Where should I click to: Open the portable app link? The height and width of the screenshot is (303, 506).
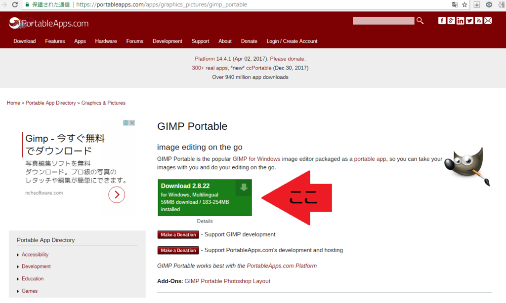point(370,159)
